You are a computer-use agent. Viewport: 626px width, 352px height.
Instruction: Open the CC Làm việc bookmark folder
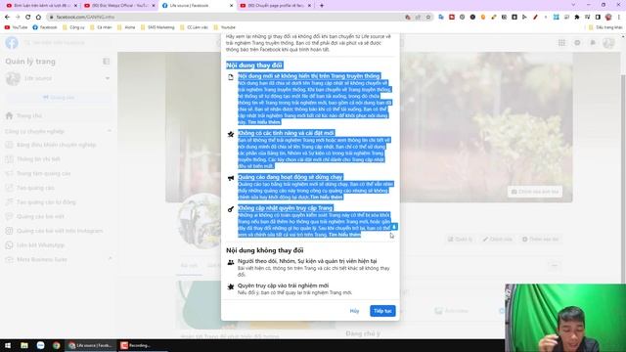pyautogui.click(x=195, y=27)
